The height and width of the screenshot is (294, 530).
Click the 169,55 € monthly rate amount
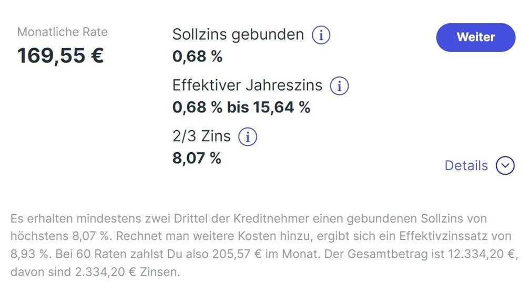[60, 55]
